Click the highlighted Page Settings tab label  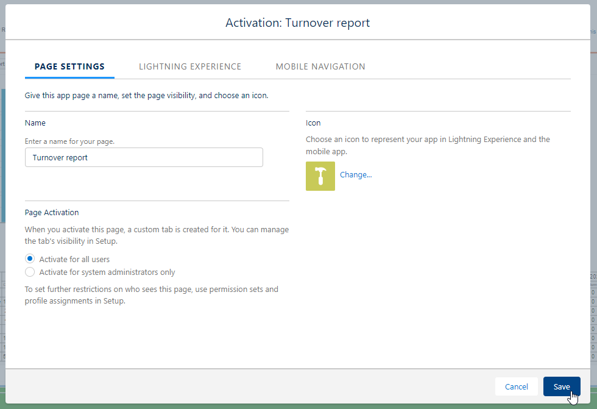(x=69, y=66)
